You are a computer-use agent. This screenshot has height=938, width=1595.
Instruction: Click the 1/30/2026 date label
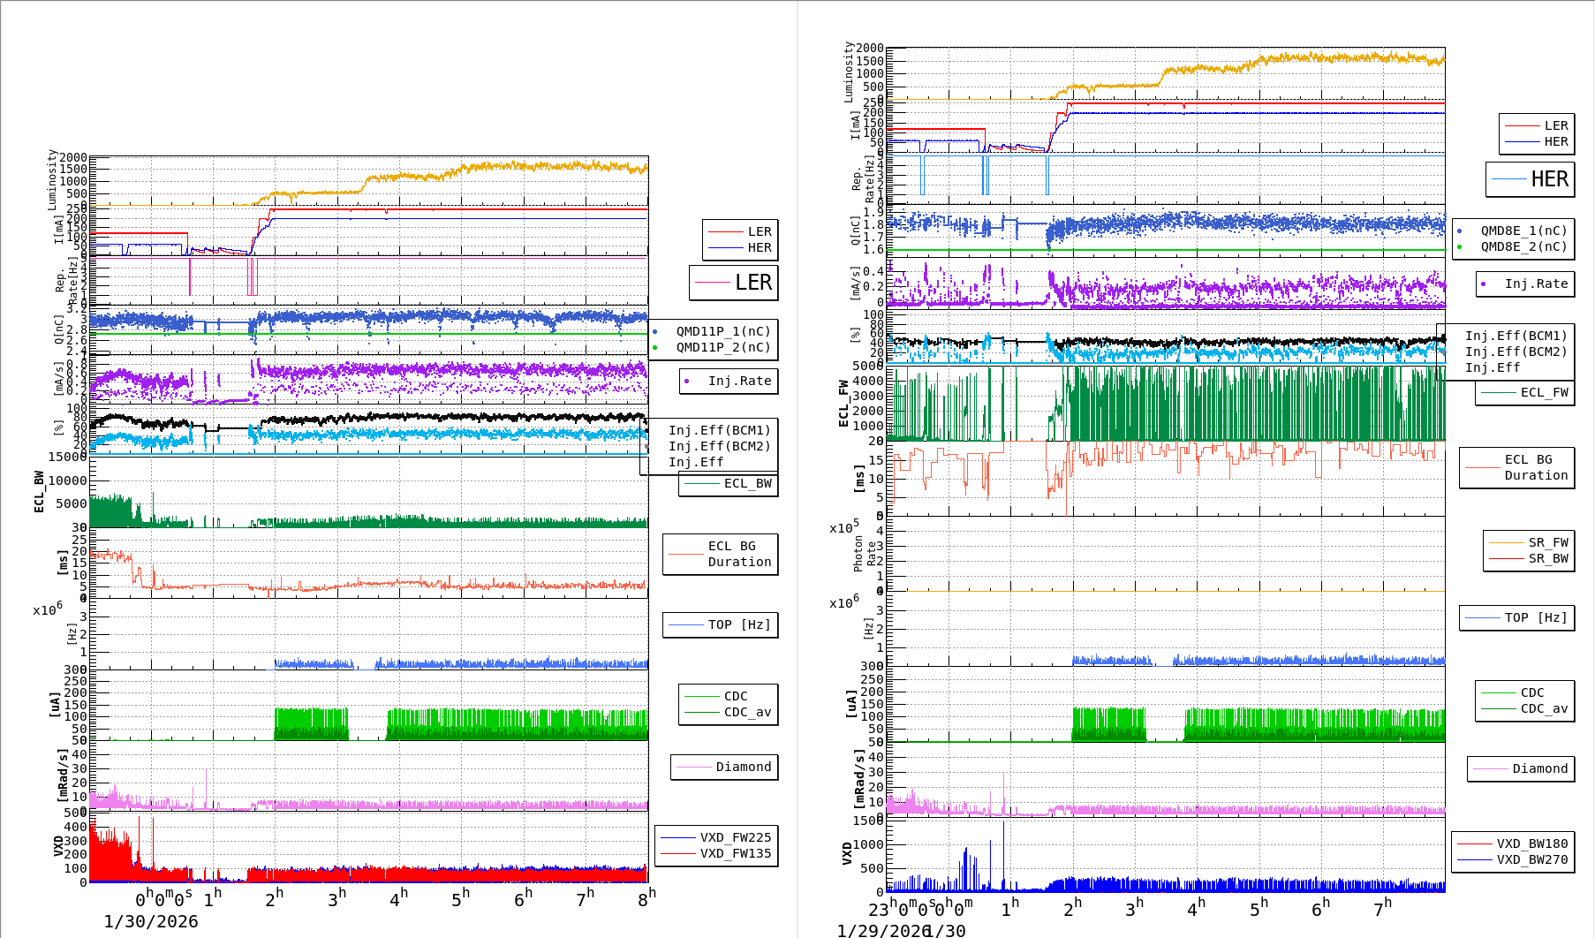click(x=151, y=921)
